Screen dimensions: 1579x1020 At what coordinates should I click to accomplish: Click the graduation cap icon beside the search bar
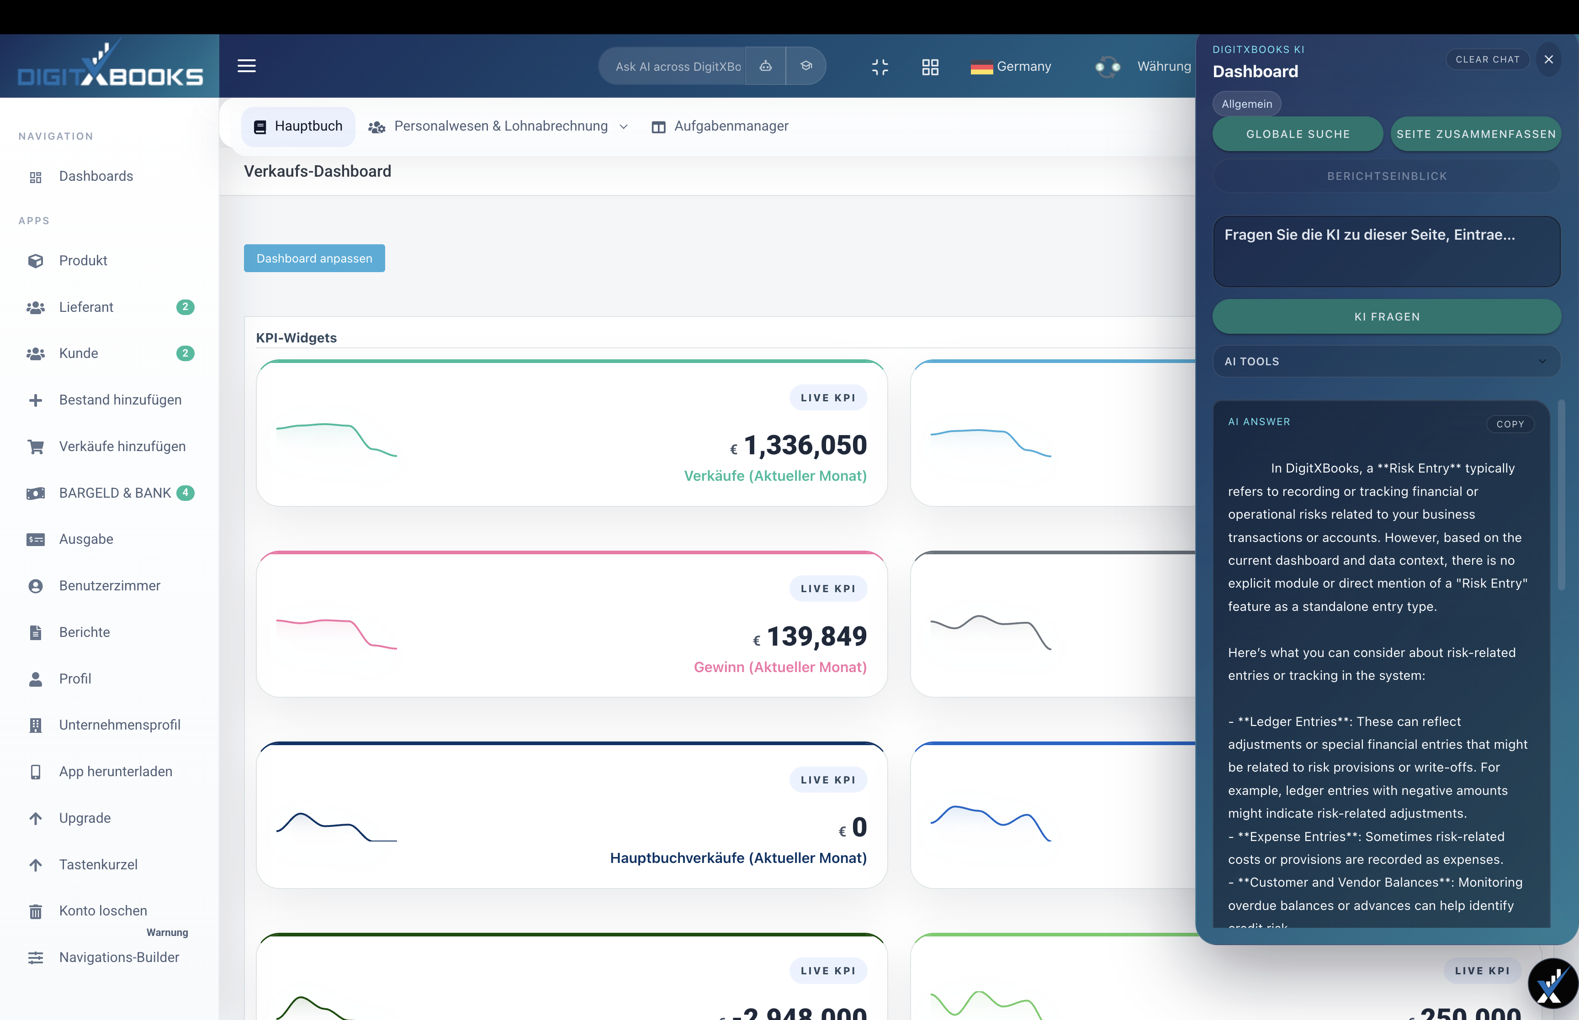tap(806, 66)
